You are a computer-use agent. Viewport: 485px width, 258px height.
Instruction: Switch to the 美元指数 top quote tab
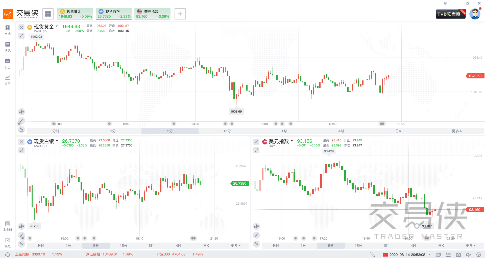tap(152, 14)
